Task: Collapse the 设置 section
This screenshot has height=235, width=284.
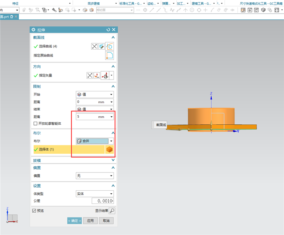Action: (113, 186)
